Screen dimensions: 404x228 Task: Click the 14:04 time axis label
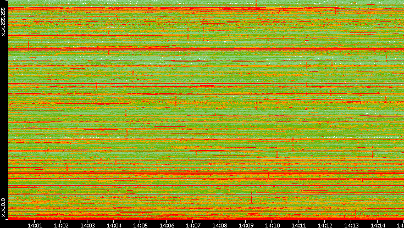coord(114,225)
